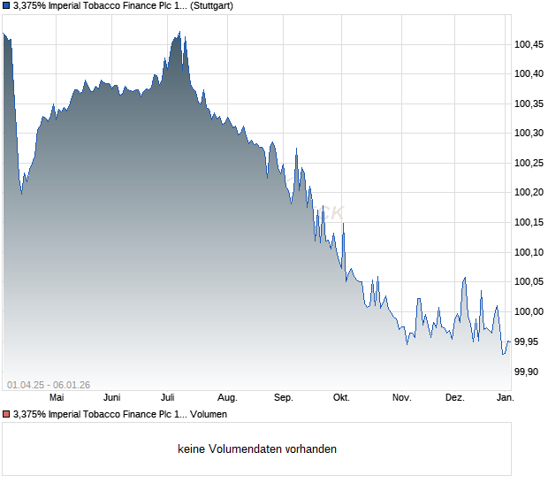Click the red Volumen legend square

click(x=7, y=413)
